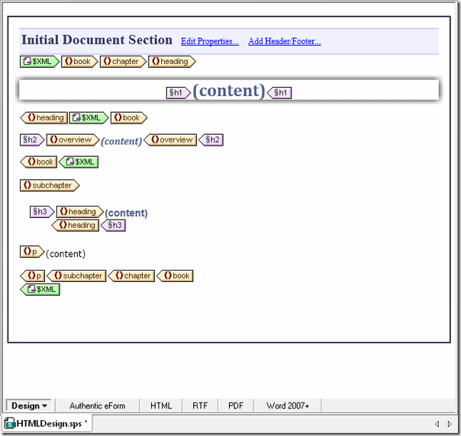
Task: Open the Edit Properties link
Action: click(210, 41)
